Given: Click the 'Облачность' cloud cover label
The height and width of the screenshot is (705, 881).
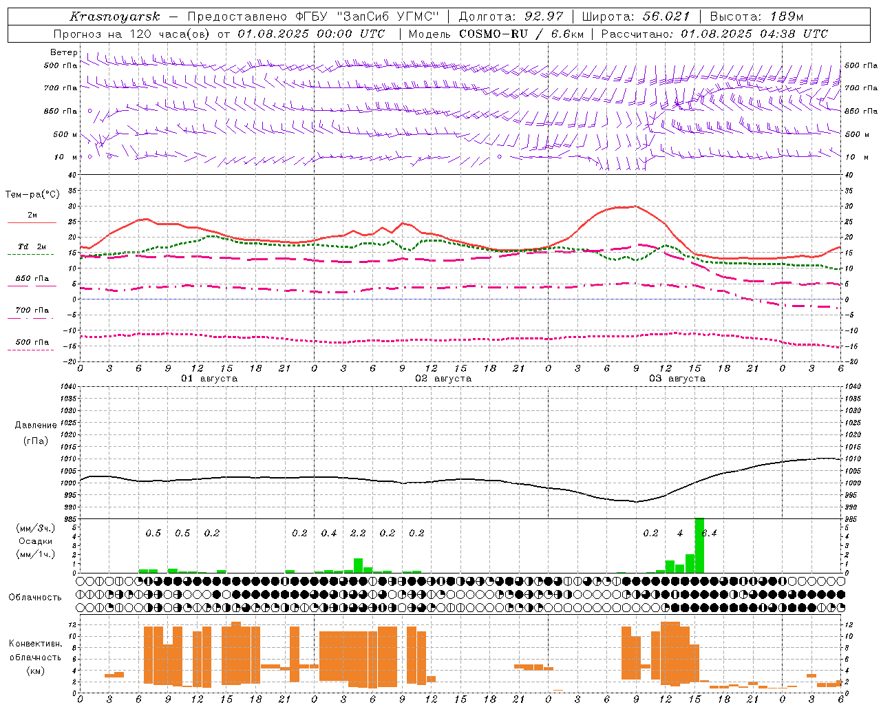Looking at the screenshot, I should pos(35,597).
